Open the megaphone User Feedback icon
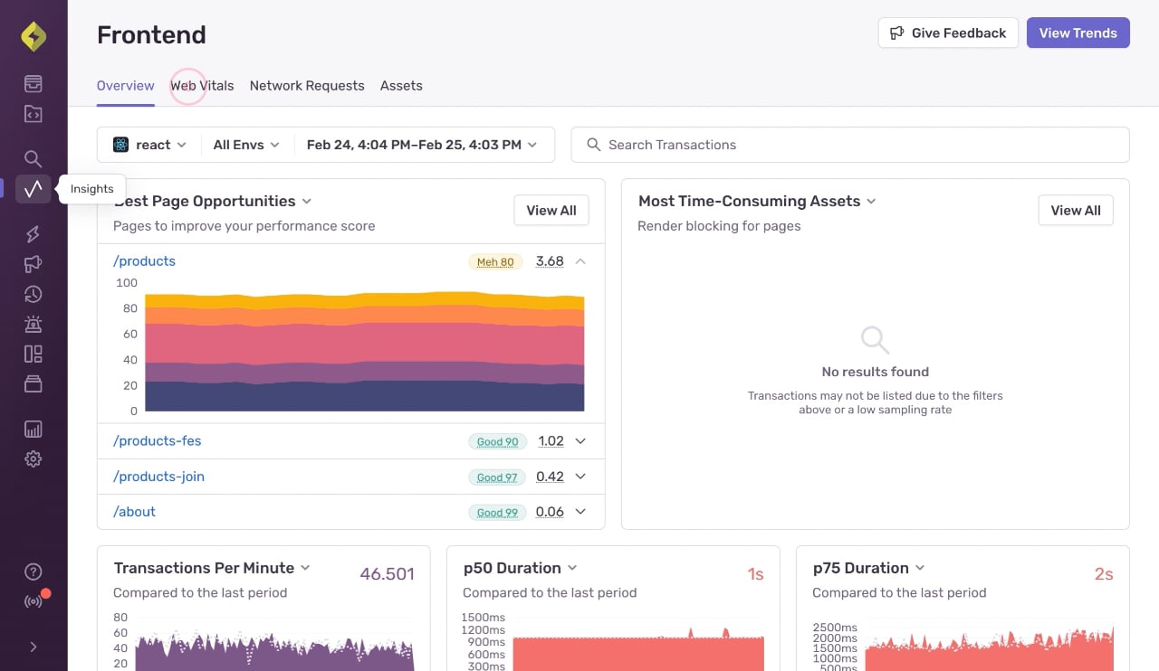 pyautogui.click(x=34, y=264)
